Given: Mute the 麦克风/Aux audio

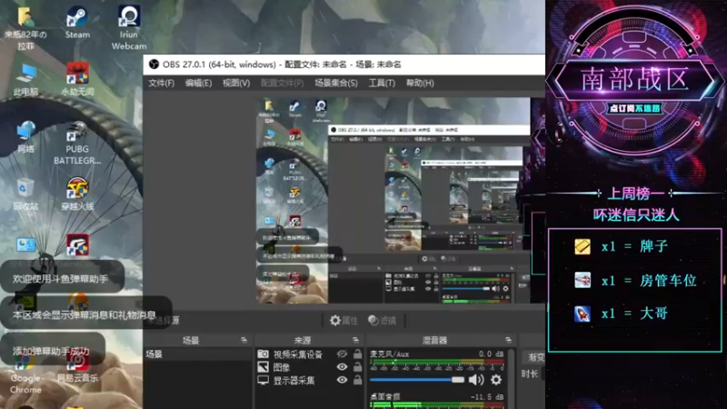Looking at the screenshot, I should 476,380.
